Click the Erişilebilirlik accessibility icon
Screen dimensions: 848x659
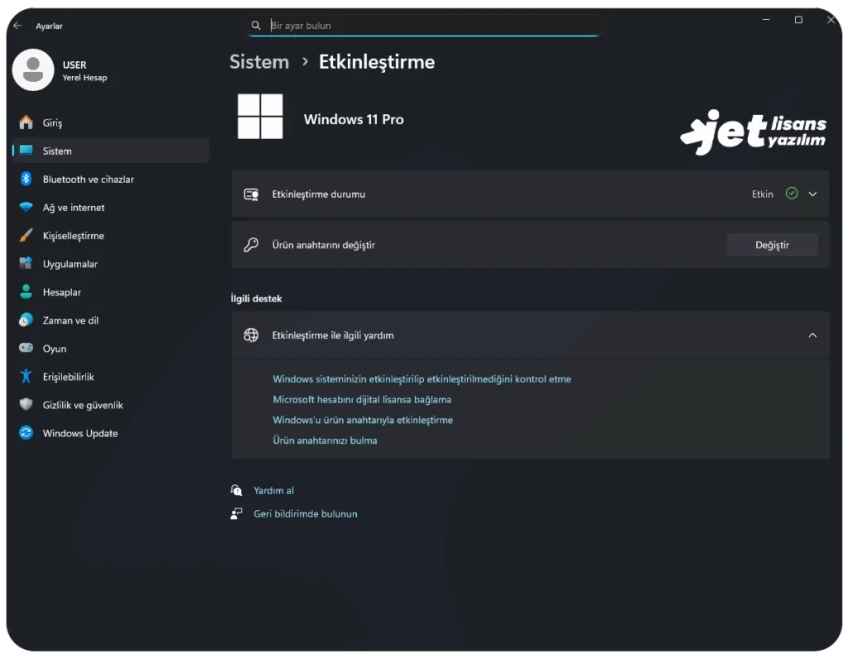(x=26, y=377)
